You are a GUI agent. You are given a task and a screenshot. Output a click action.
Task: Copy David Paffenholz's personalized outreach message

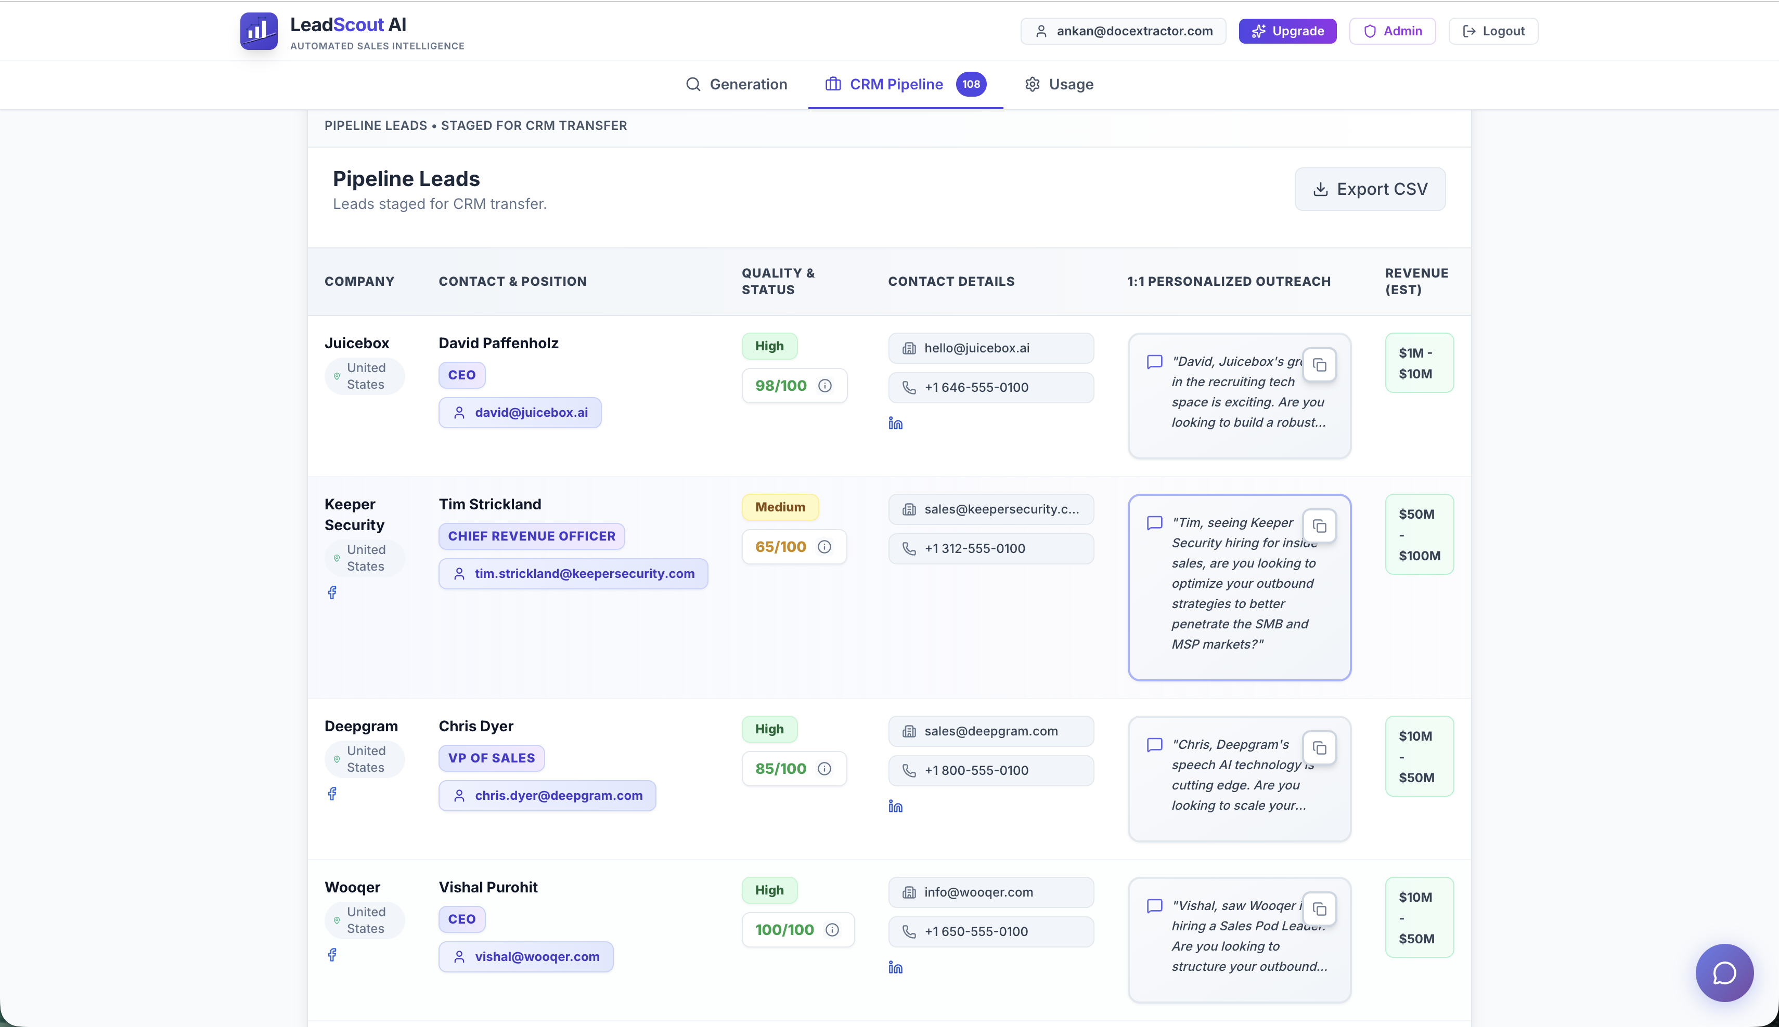(1319, 364)
